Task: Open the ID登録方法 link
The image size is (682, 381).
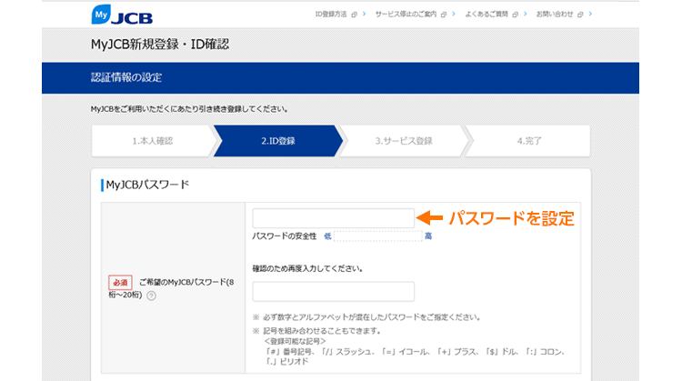Action: click(331, 15)
